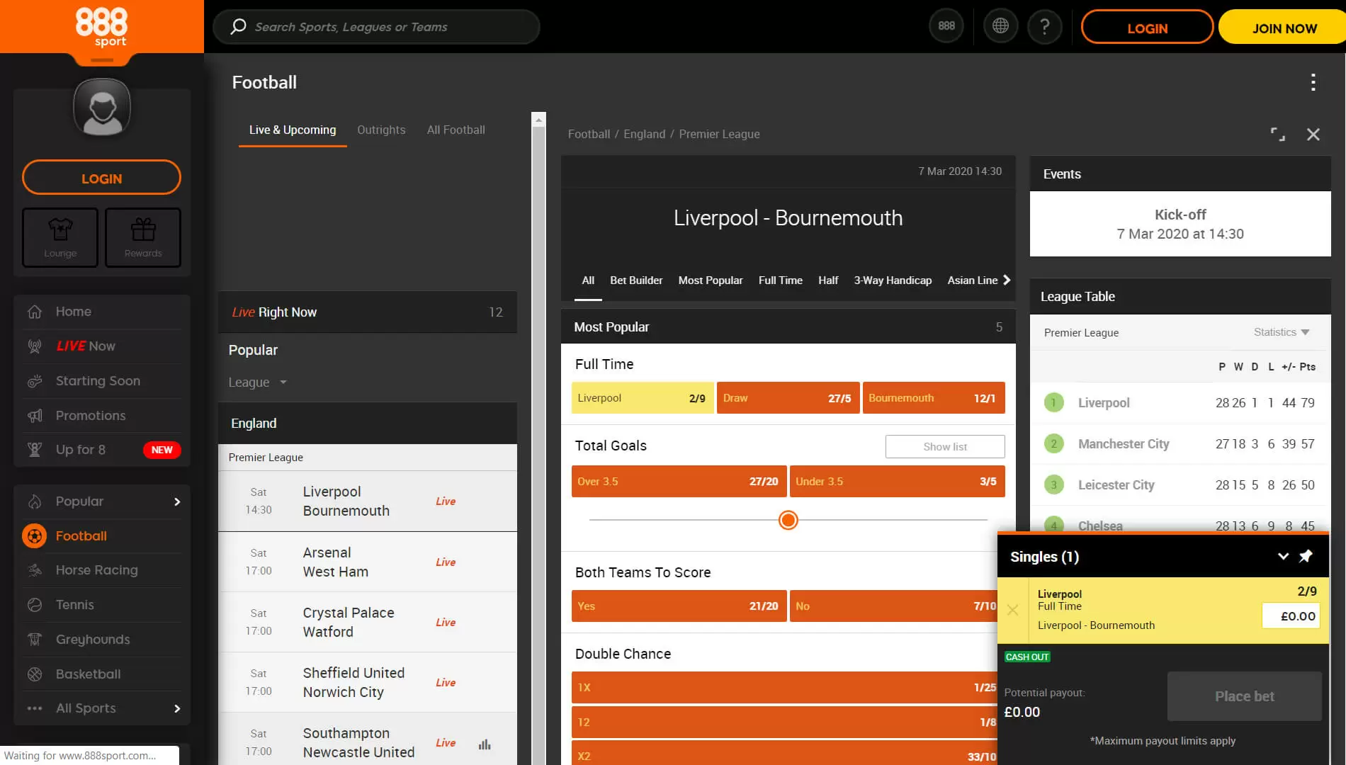
Task: Select Over 3.5 Total Goals bet
Action: (x=679, y=482)
